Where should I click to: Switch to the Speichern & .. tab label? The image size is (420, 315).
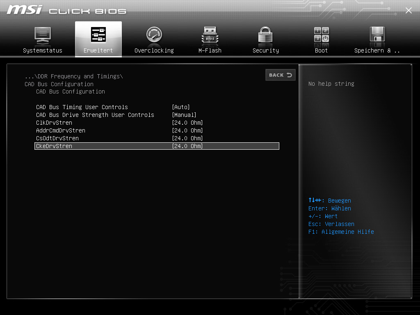[x=377, y=50]
